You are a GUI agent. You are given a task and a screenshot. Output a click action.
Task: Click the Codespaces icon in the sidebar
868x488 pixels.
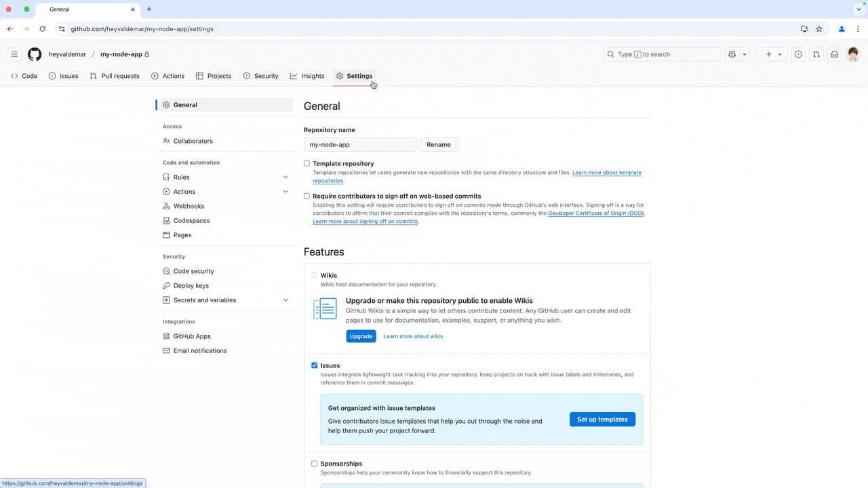click(x=167, y=220)
